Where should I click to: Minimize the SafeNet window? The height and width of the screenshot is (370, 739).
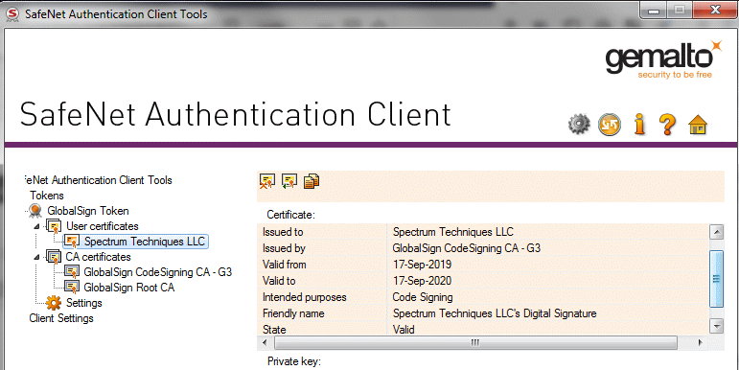[x=654, y=11]
